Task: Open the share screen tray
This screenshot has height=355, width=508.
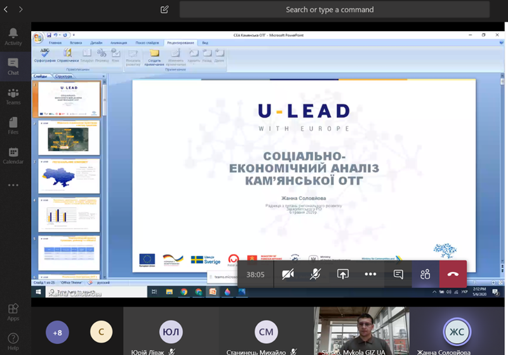Action: tap(343, 274)
